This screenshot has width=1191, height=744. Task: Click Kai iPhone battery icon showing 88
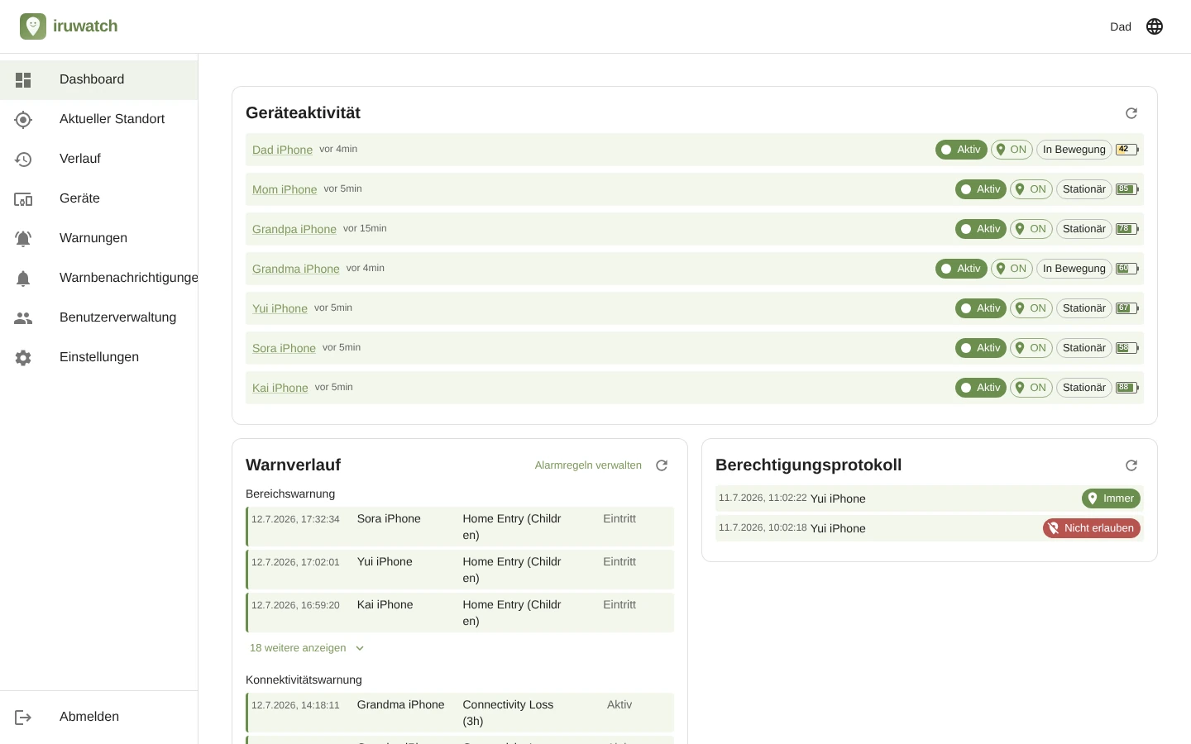(x=1127, y=388)
